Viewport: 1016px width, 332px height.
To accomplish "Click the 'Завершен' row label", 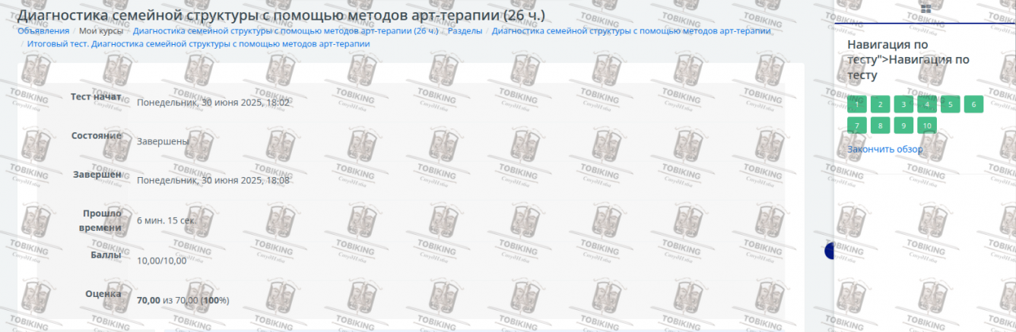I will (x=97, y=174).
